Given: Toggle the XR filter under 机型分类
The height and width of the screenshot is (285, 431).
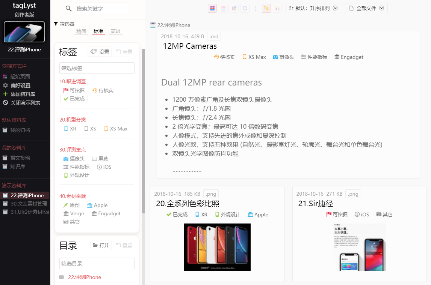Looking at the screenshot, I should click(x=70, y=129).
